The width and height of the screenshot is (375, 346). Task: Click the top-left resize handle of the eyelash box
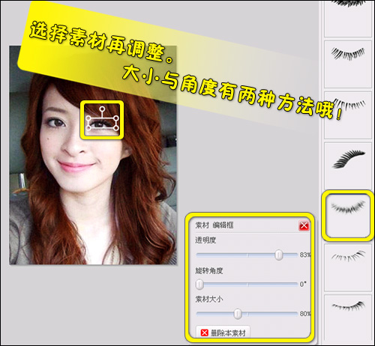click(88, 118)
